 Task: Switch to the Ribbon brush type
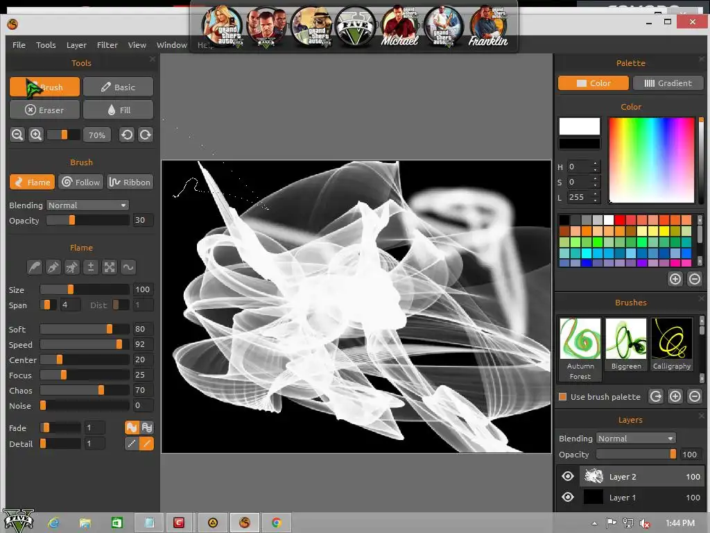click(130, 183)
